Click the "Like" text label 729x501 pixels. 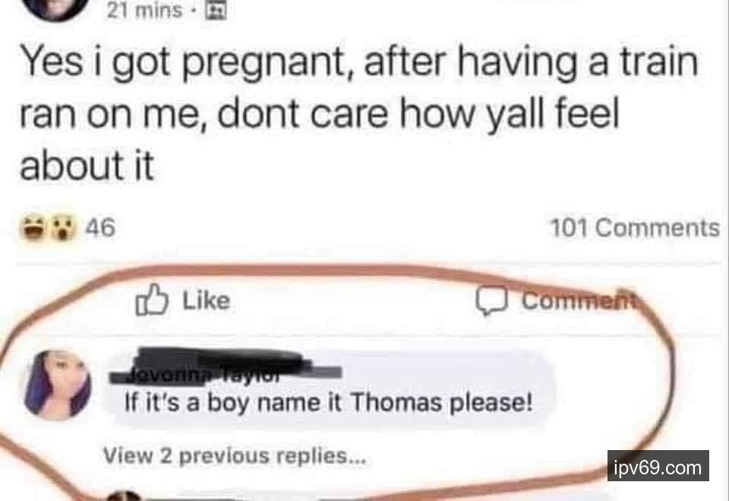(x=206, y=300)
